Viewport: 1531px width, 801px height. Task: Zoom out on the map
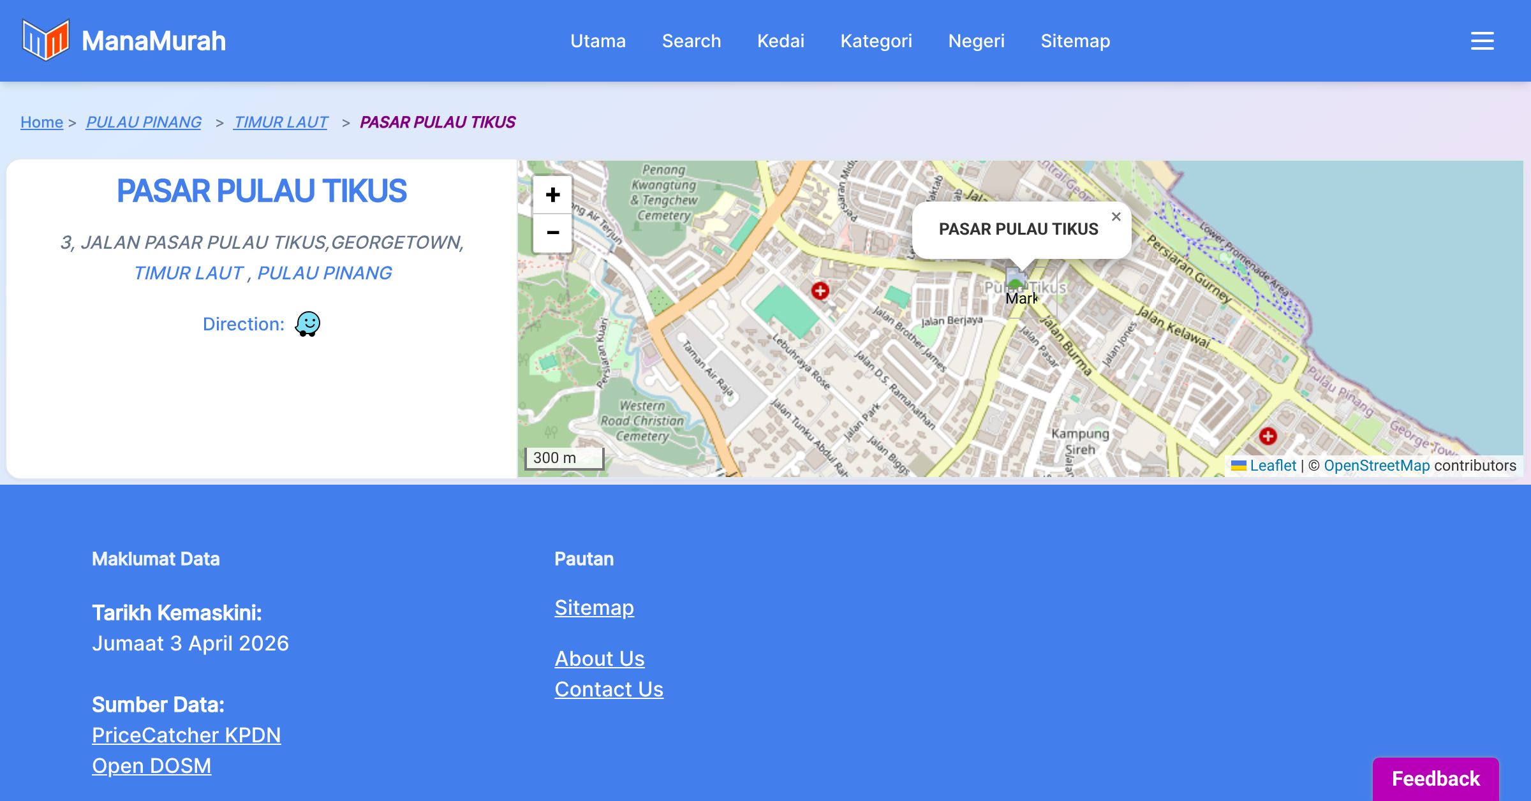click(552, 233)
